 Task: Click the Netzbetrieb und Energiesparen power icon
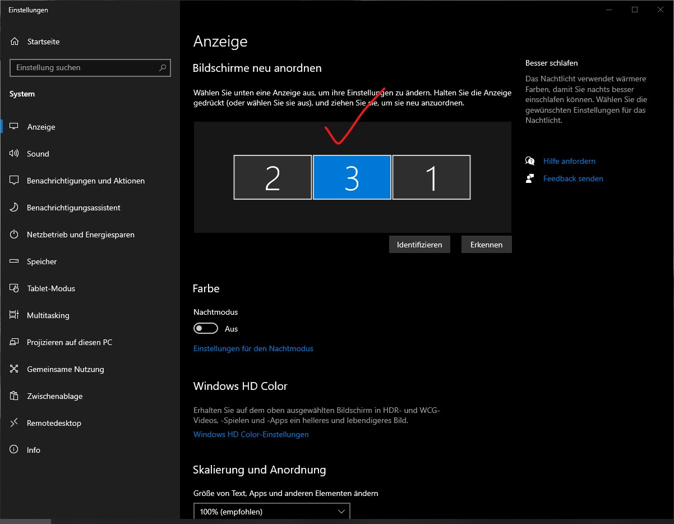pyautogui.click(x=14, y=235)
